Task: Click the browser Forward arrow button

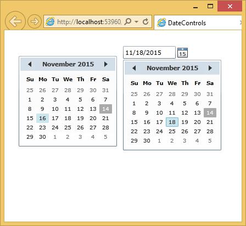Action: click(x=35, y=21)
